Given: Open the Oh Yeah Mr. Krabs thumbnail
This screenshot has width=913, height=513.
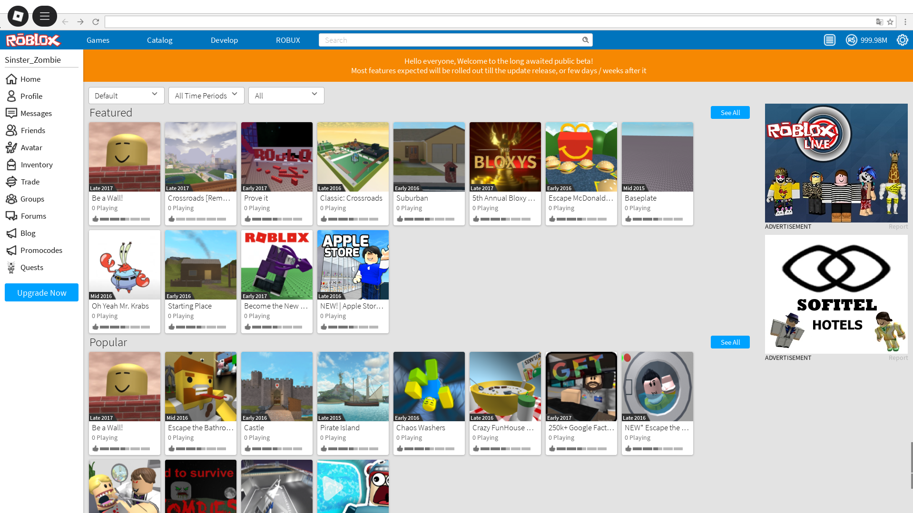Looking at the screenshot, I should 125,265.
